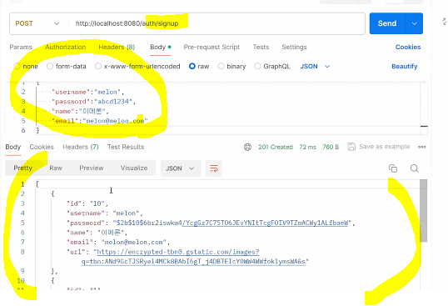The height and width of the screenshot is (306, 448).
Task: Click the save icon next to Save as example
Action: coord(351,147)
